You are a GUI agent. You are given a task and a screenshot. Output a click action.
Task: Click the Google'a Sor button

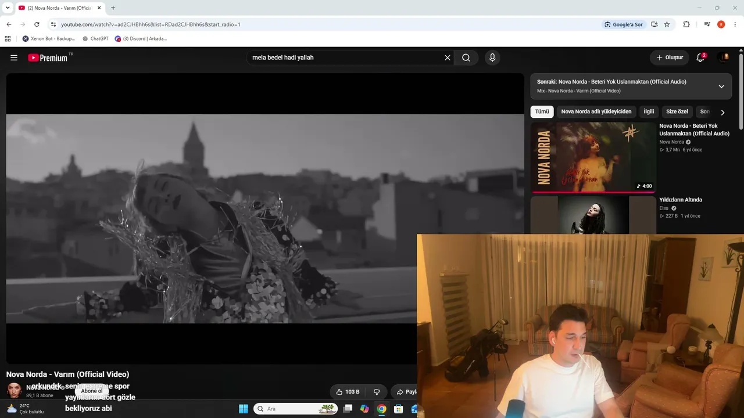tap(624, 24)
